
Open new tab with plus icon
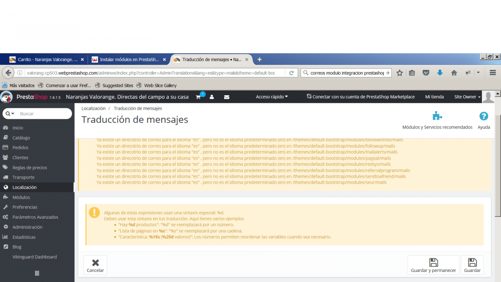260,60
